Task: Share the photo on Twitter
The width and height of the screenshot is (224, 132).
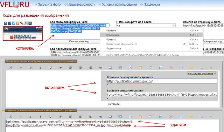Action: coord(14,23)
